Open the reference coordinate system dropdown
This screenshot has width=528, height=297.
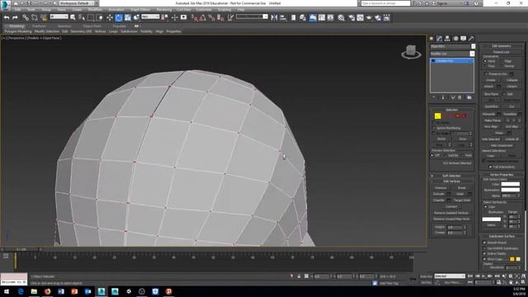coord(150,16)
